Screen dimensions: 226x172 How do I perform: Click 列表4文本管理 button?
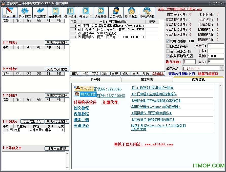pos(57,122)
